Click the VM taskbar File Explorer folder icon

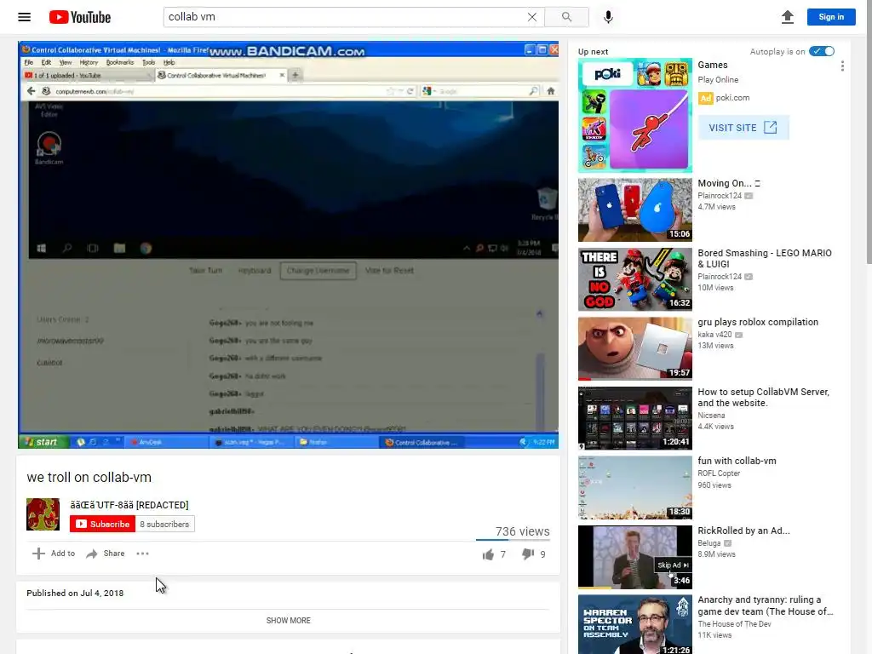[x=119, y=249]
